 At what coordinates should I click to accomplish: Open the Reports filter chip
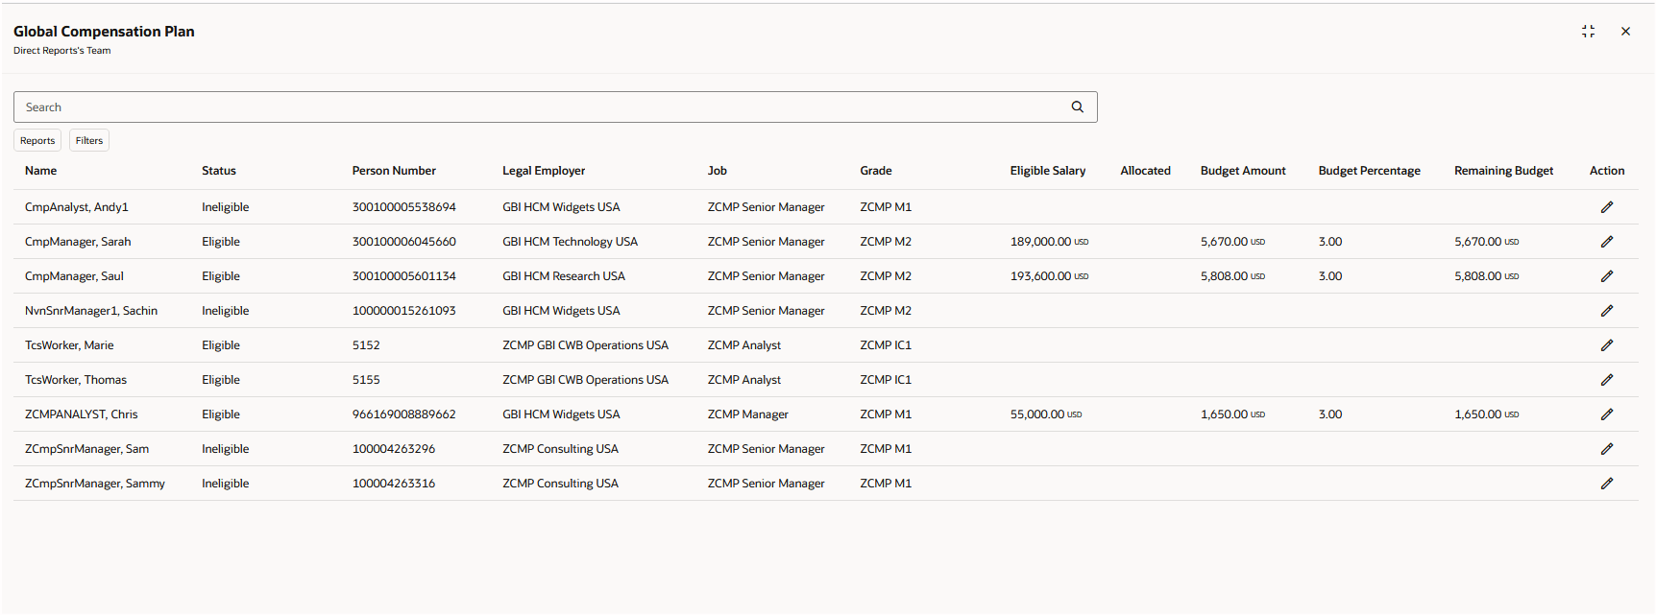(x=37, y=141)
